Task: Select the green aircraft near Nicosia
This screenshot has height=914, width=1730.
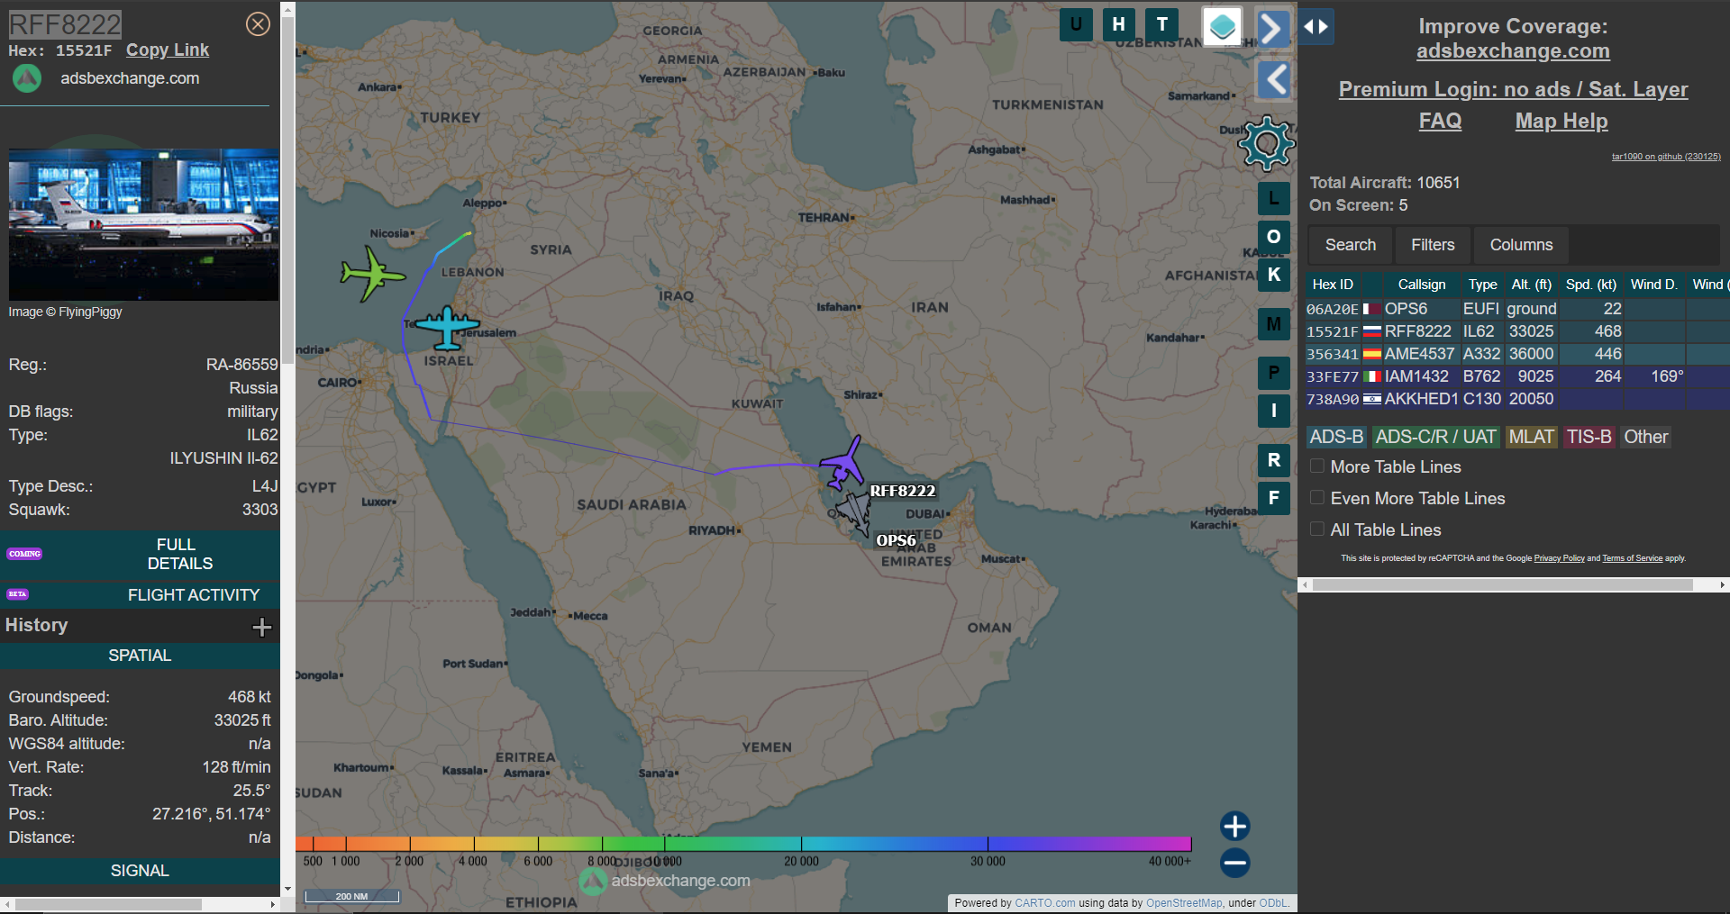Action: point(372,274)
